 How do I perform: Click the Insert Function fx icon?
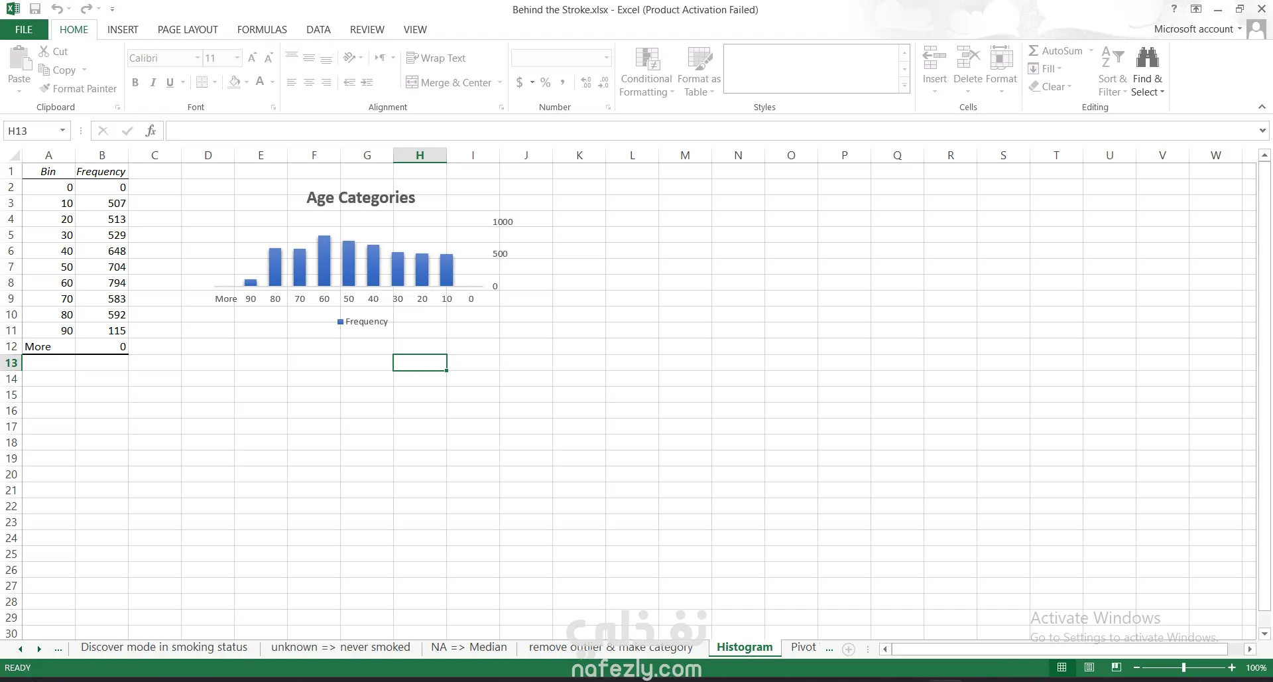[x=151, y=131]
